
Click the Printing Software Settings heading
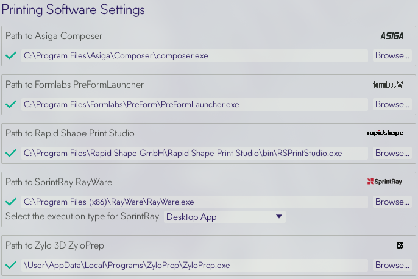(x=73, y=10)
